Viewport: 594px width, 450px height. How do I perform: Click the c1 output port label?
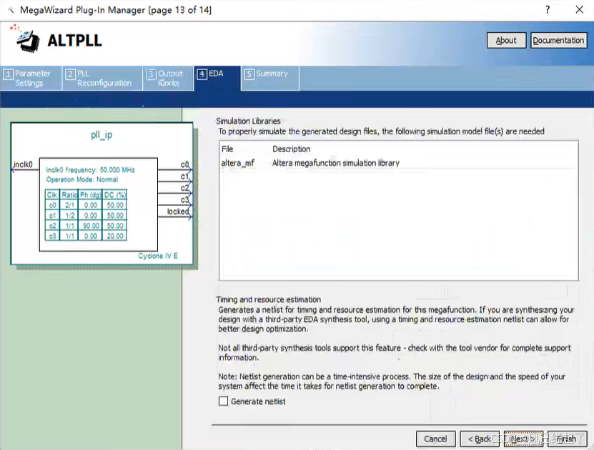(x=184, y=176)
